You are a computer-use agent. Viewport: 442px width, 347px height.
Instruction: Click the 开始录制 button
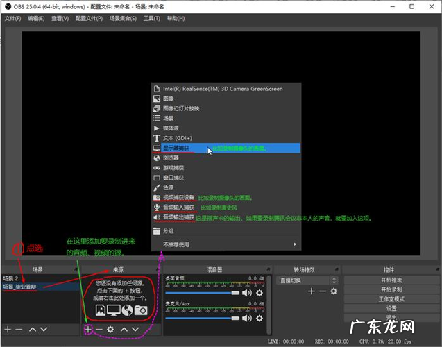tap(391, 289)
